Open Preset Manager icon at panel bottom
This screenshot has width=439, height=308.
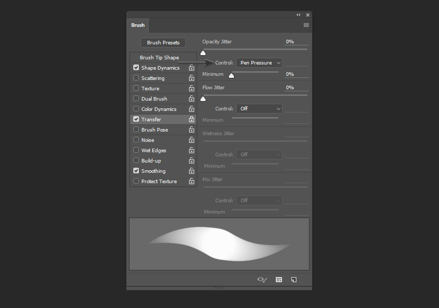coord(279,280)
